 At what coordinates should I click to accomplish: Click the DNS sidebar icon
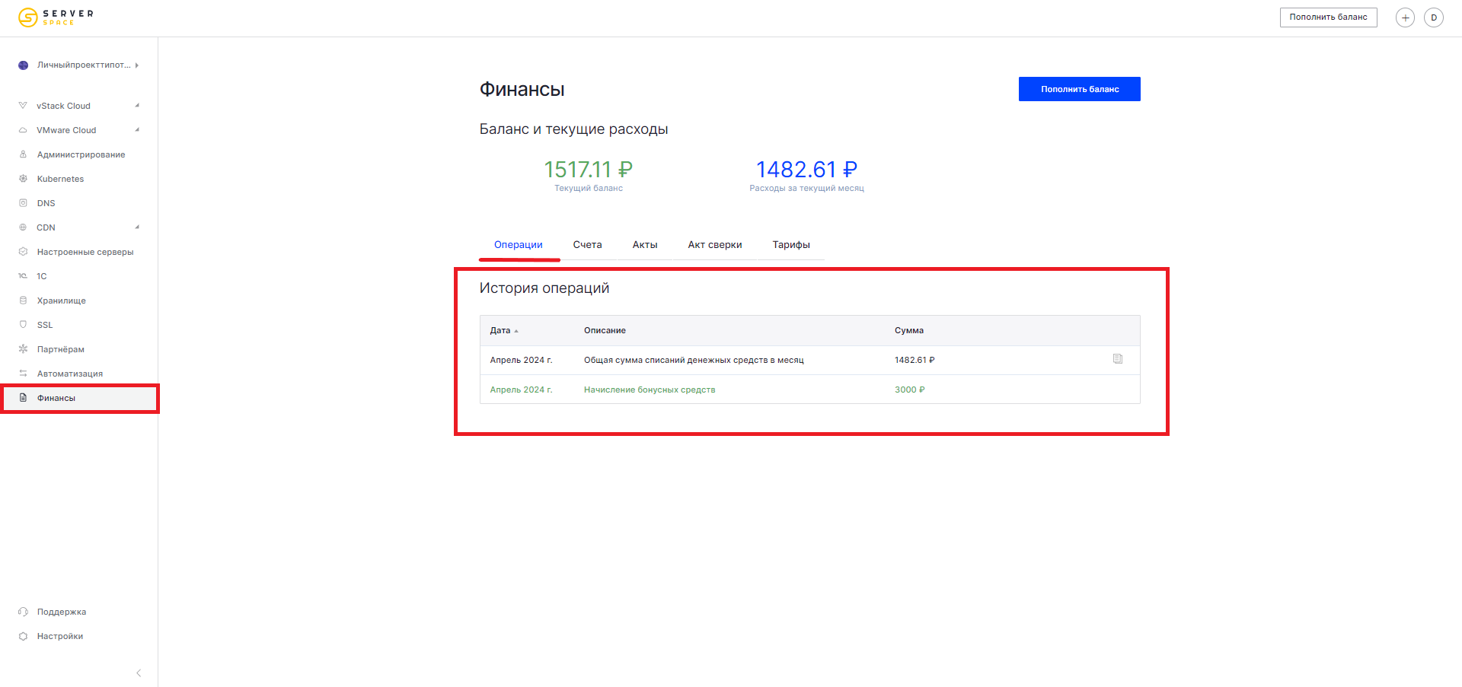tap(23, 203)
